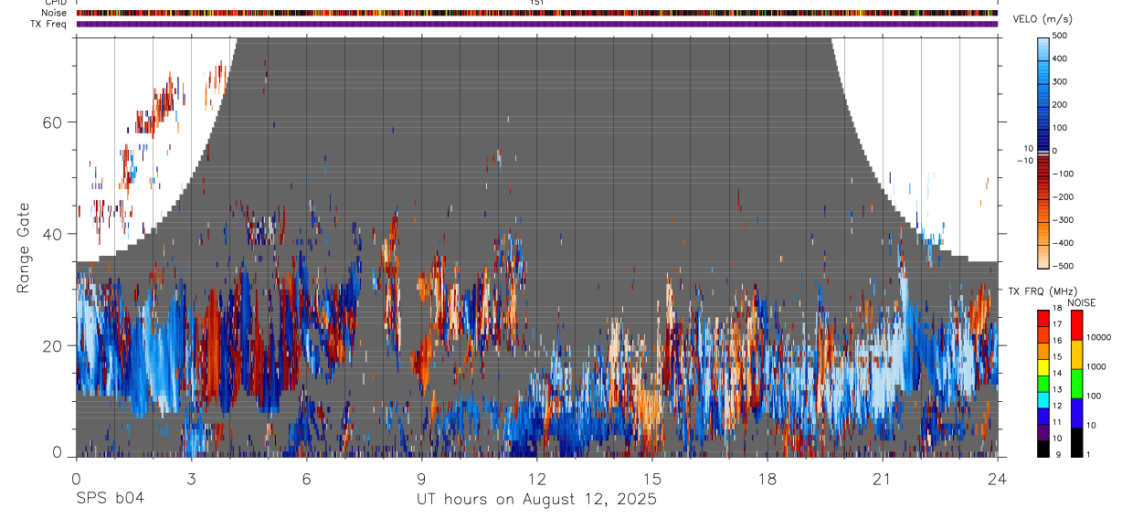Click the yellow swatch in NOISE legend

coord(1076,354)
